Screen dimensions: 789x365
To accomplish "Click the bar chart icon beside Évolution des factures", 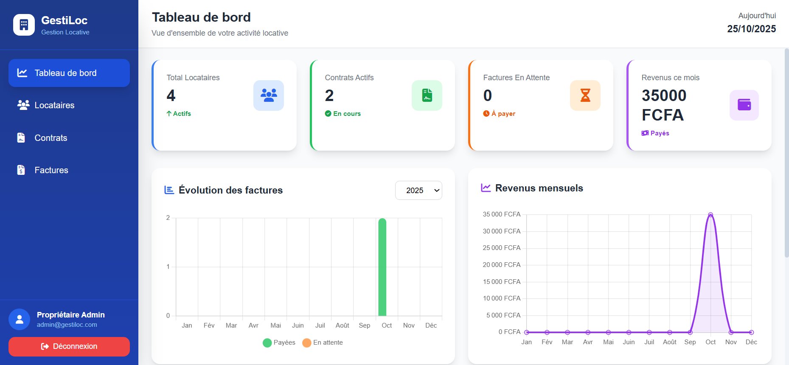I will [x=169, y=190].
